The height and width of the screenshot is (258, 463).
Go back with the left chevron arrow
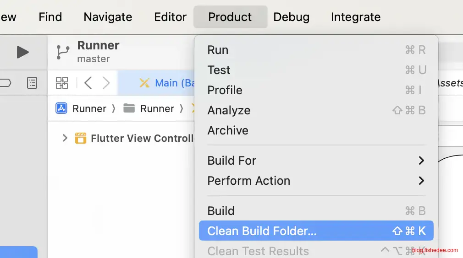click(x=88, y=83)
